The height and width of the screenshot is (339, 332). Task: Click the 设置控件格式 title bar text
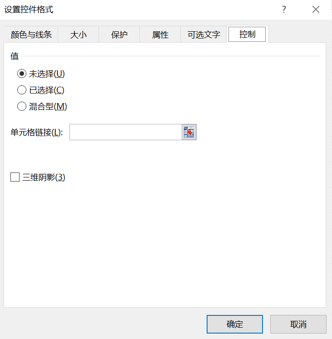(x=29, y=10)
